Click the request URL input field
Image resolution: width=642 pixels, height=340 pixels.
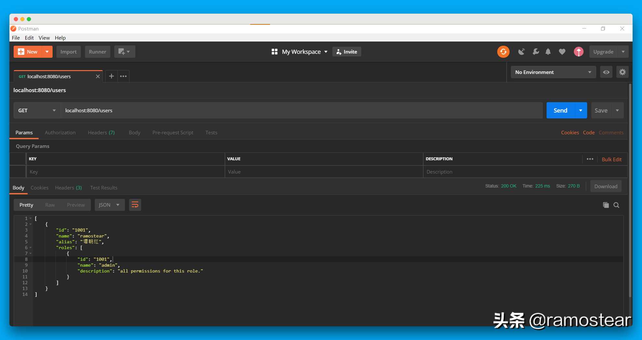click(x=302, y=110)
